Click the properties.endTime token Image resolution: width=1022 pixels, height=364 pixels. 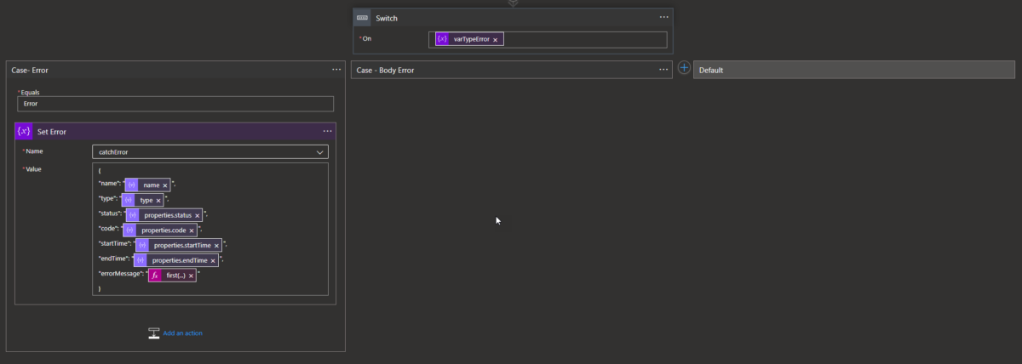(175, 260)
